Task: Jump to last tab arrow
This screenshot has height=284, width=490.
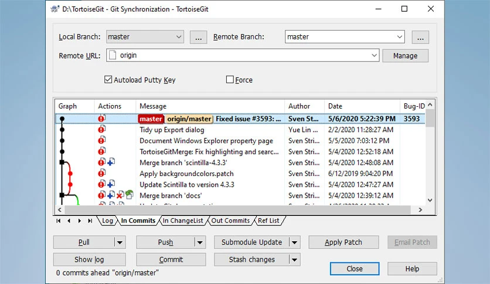Action: coord(90,221)
